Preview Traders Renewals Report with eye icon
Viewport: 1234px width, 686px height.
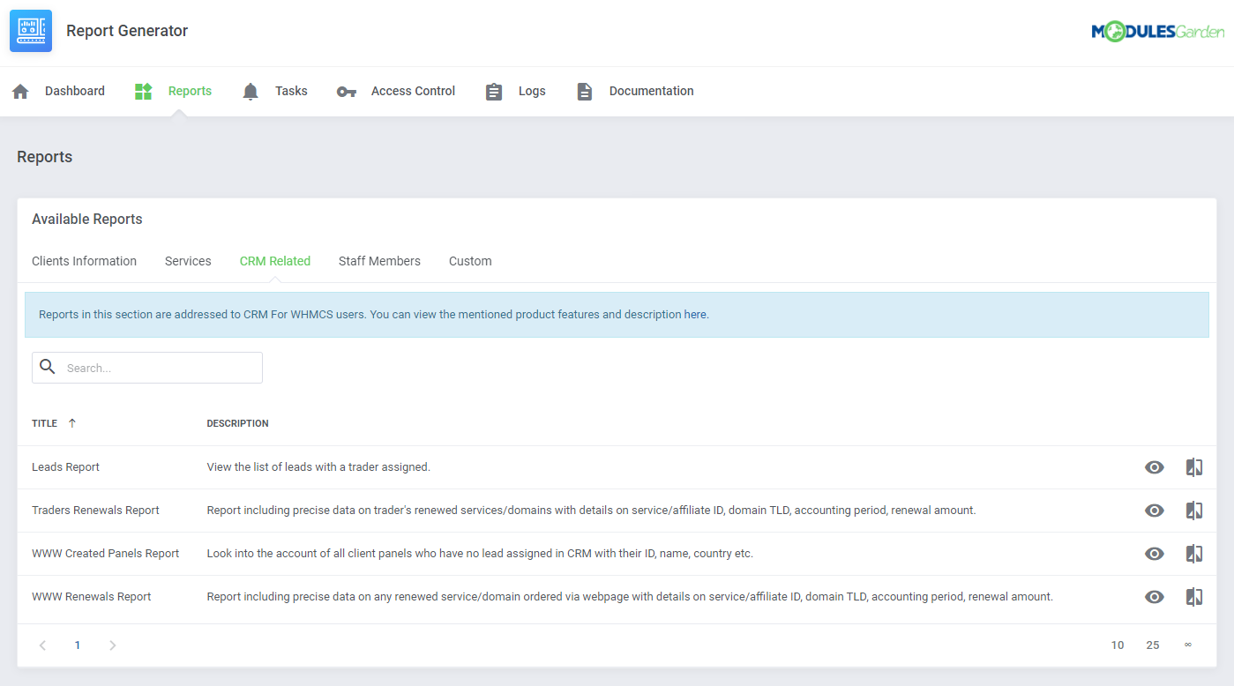click(x=1154, y=511)
